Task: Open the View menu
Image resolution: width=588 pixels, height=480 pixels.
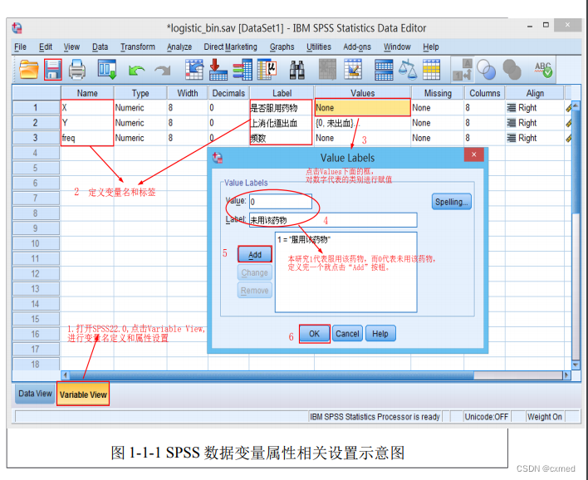Action: click(x=71, y=47)
